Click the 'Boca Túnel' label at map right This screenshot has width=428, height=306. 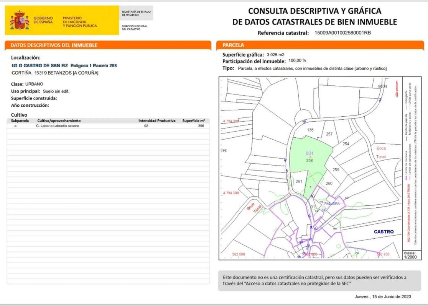pos(381,153)
